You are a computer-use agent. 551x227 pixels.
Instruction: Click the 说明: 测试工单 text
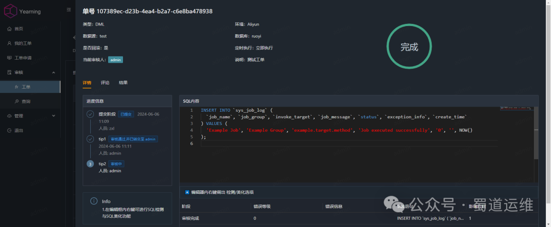[249, 60]
